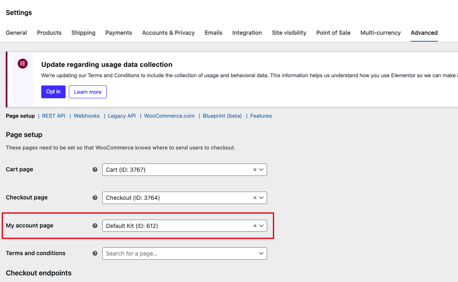
Task: Click the My account page field label
Action: pos(30,225)
